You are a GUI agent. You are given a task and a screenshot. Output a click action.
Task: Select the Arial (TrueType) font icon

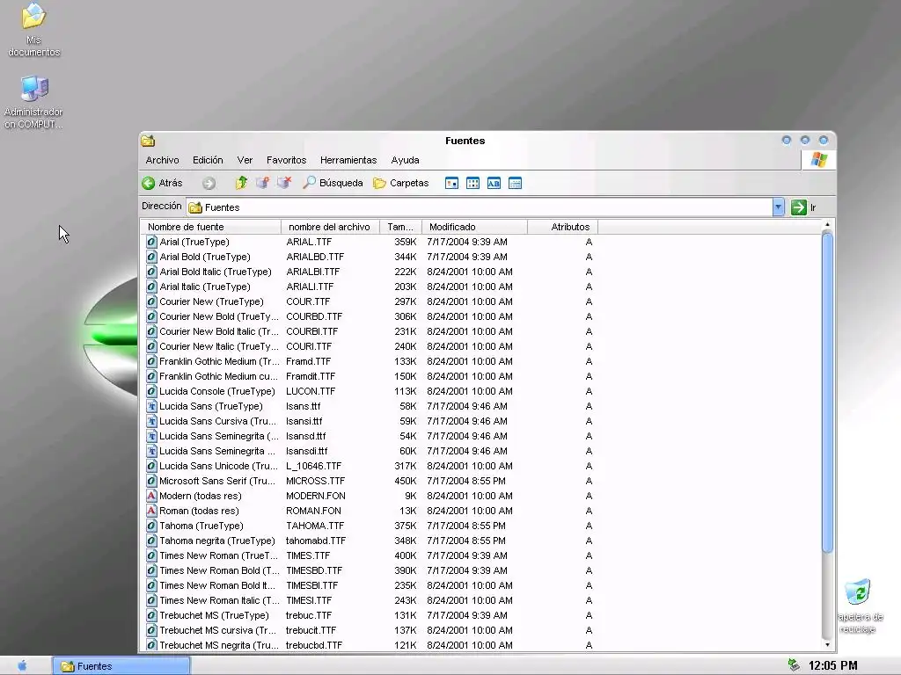151,242
